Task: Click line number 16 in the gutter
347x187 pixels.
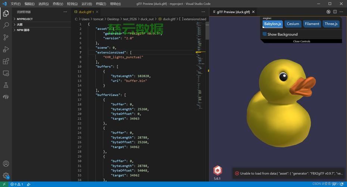Action: click(79, 95)
